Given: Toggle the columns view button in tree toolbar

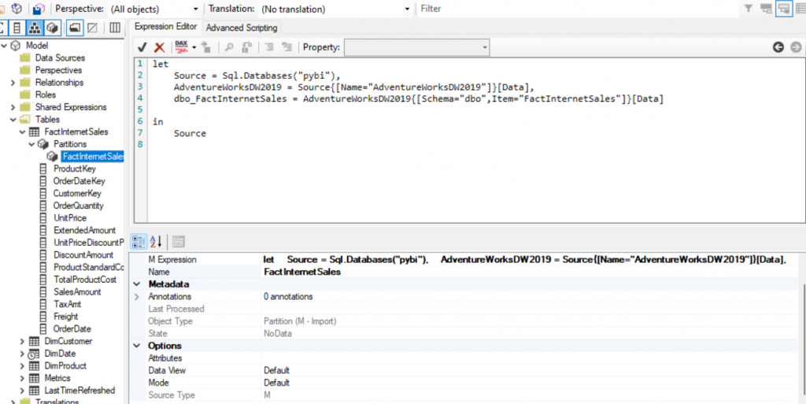Looking at the screenshot, I should [x=115, y=28].
